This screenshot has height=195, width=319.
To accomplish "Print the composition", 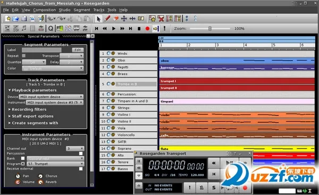I will 32,19.
